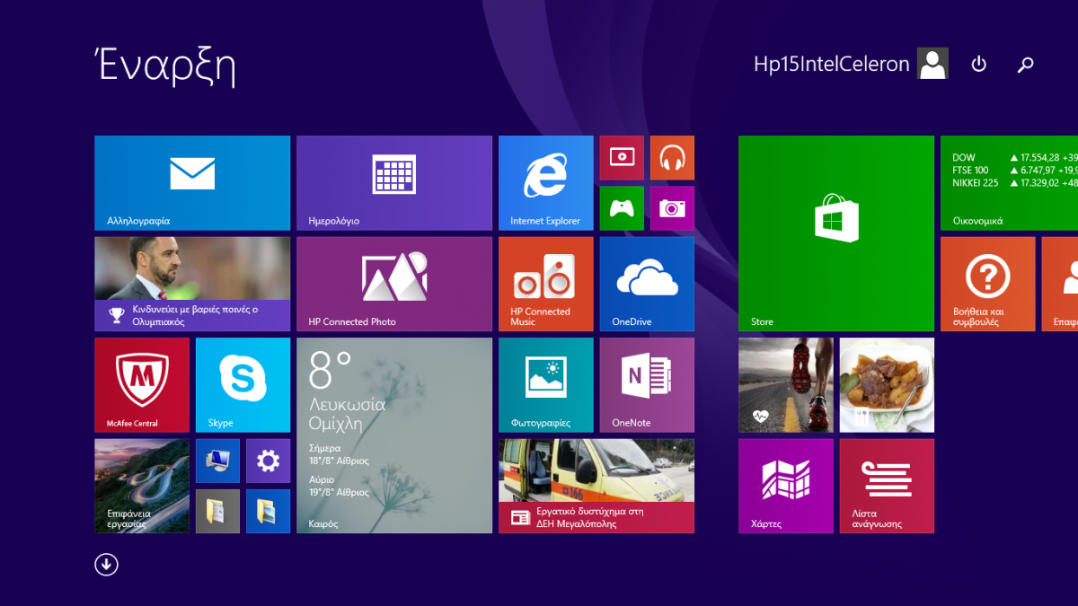Open the green Store tile
1078x606 pixels.
pos(836,233)
